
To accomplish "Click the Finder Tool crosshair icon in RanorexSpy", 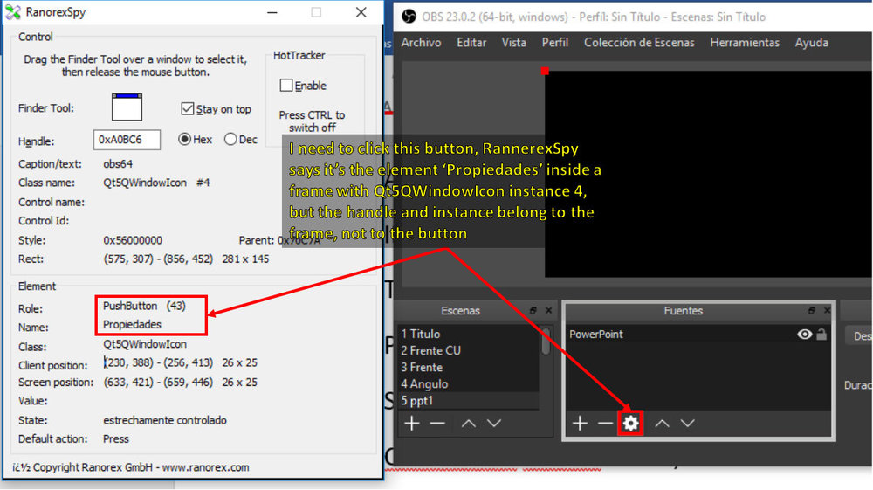I will pyautogui.click(x=127, y=107).
